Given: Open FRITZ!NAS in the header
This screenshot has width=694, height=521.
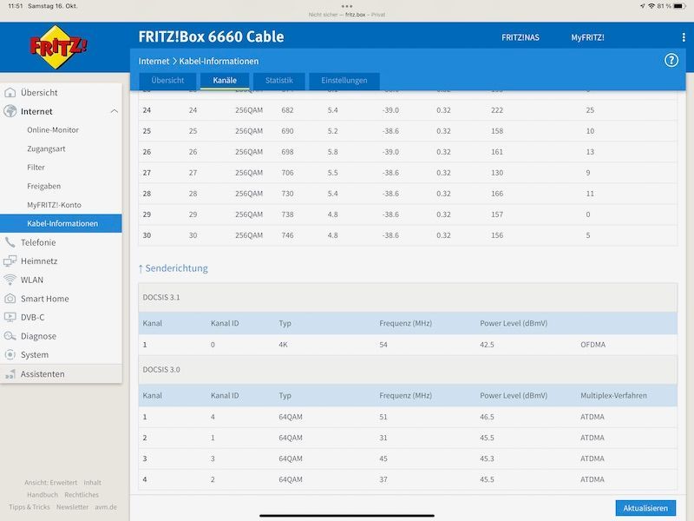Looking at the screenshot, I should (520, 37).
